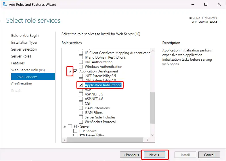Tick the Windows Authentication checkbox

(81, 67)
